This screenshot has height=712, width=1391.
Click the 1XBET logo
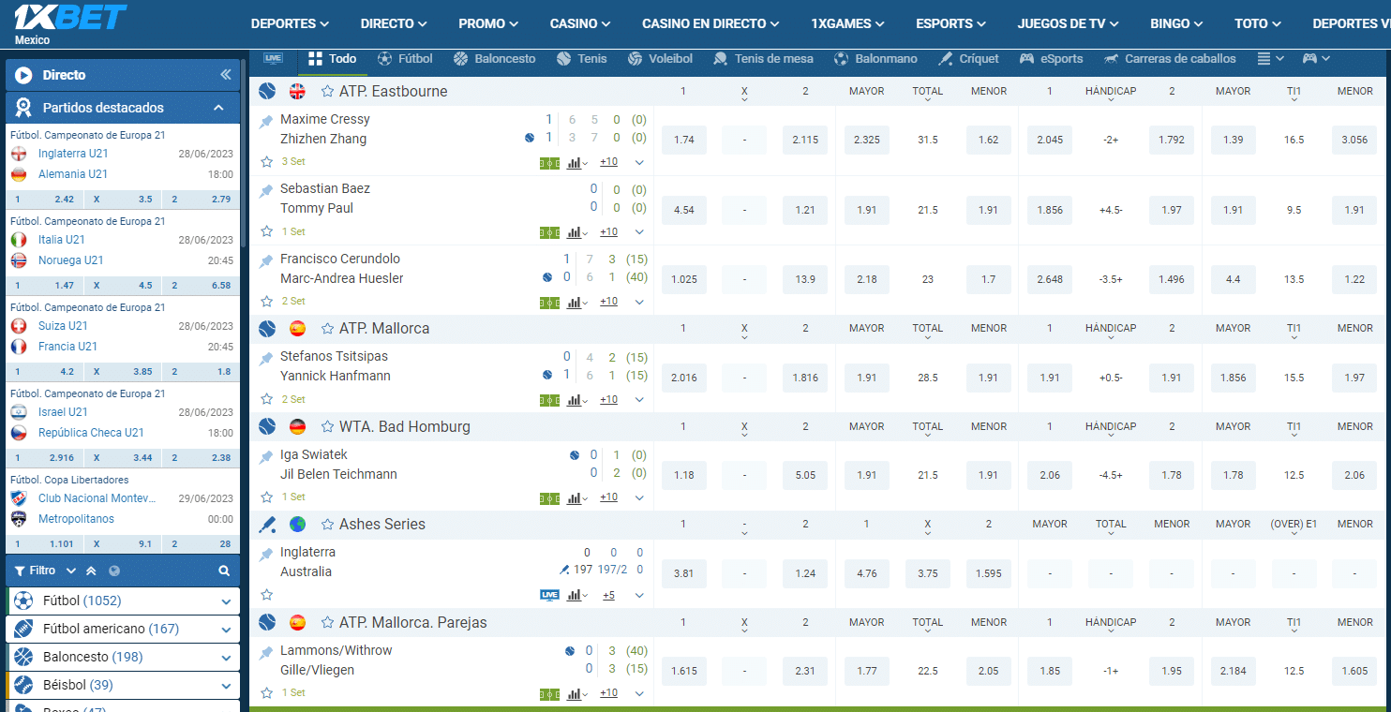[70, 19]
